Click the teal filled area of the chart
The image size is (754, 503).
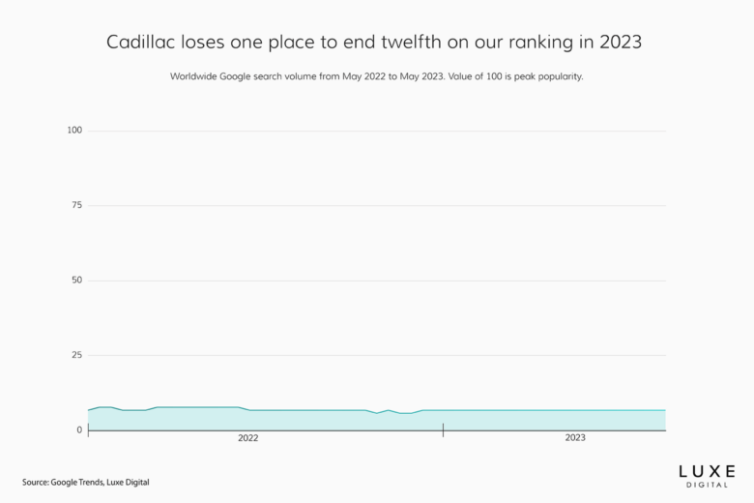pos(290,421)
